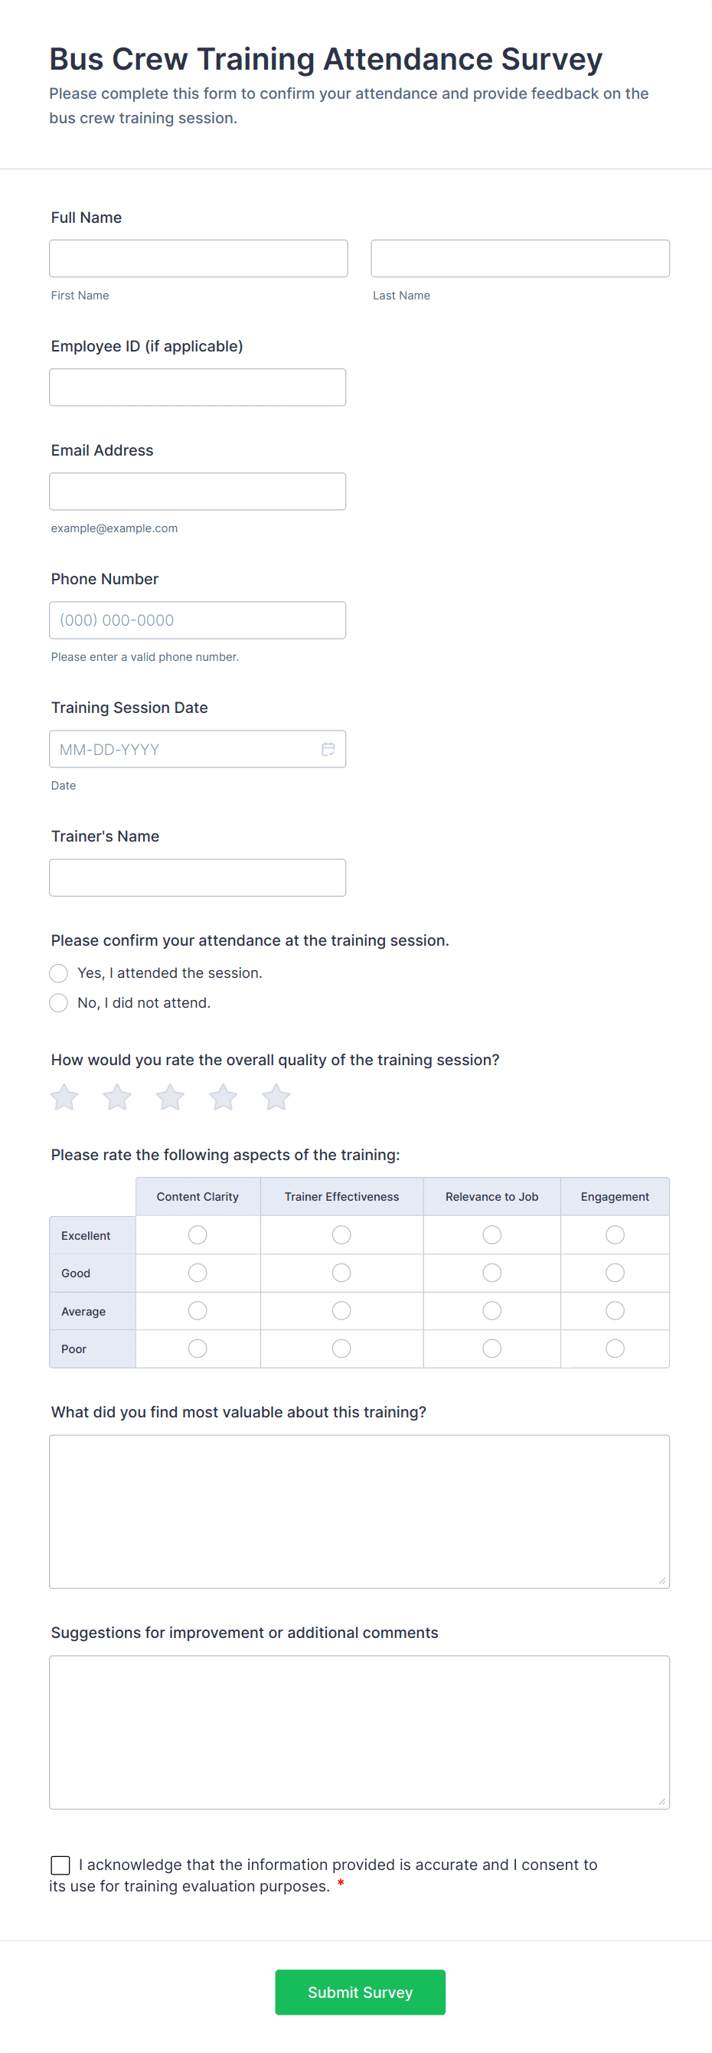712x2053 pixels.
Task: Click the most valuable feedback textarea
Action: tap(359, 1511)
